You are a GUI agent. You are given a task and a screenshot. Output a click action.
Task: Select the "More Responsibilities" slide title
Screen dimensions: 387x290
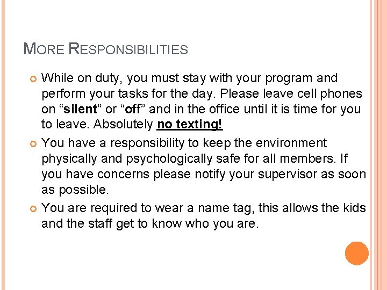(x=106, y=49)
